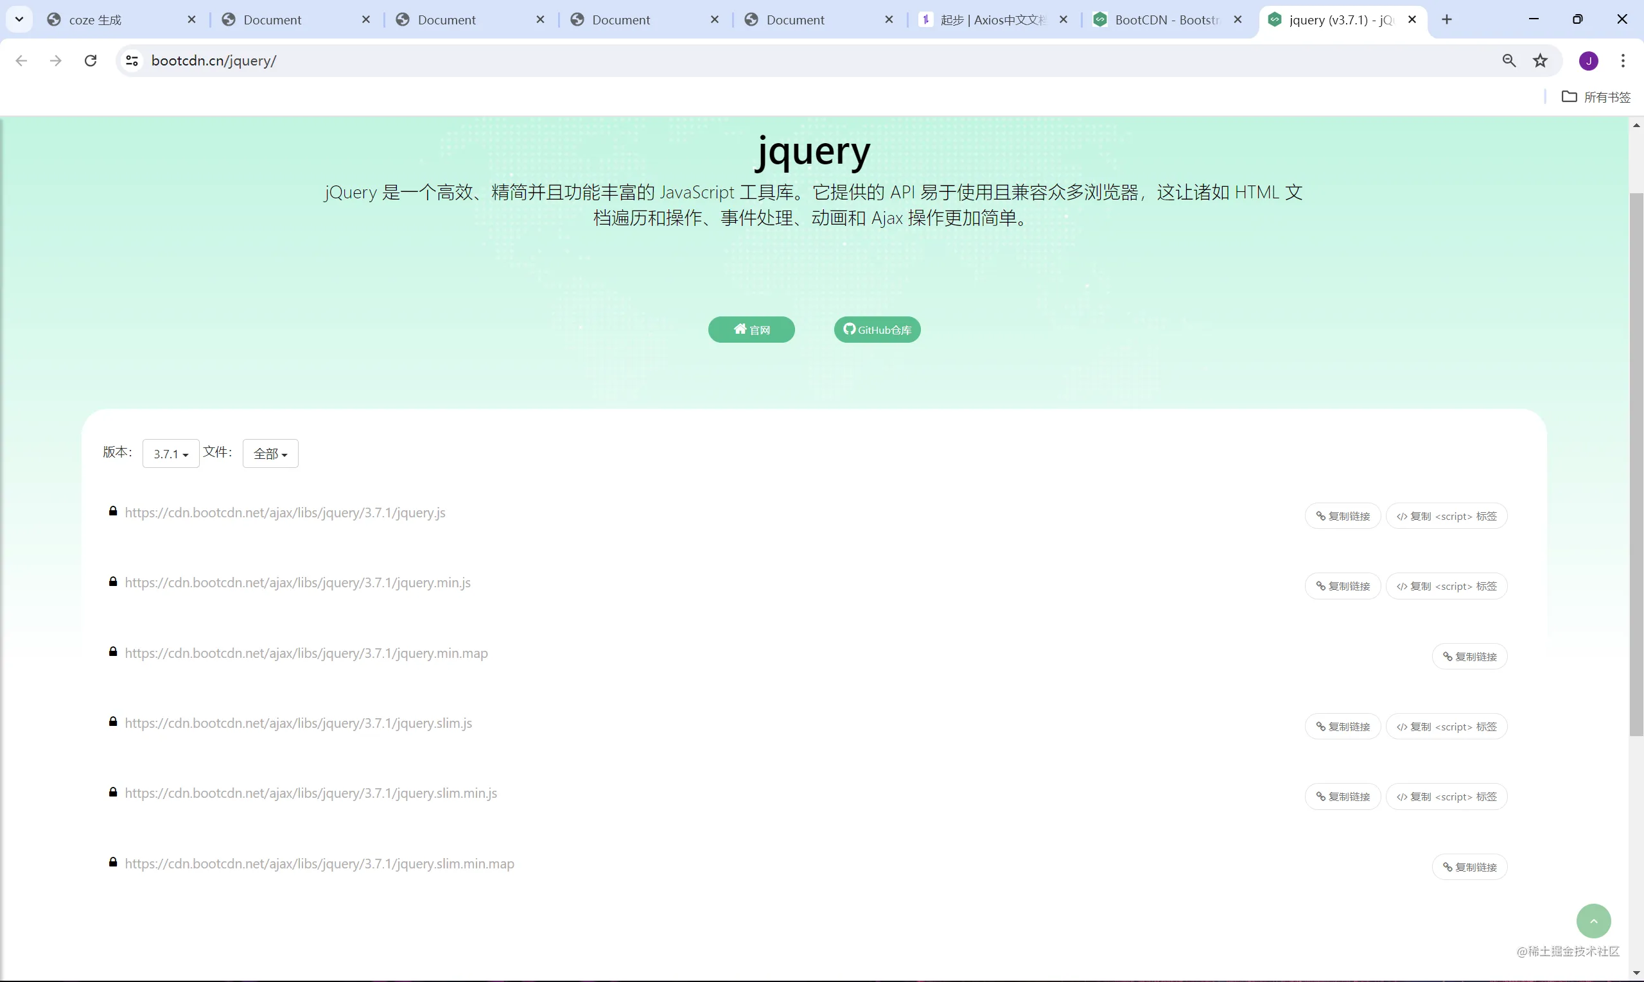This screenshot has width=1644, height=982.
Task: Copy script tag for jquery.slim.min.js
Action: [x=1447, y=797]
